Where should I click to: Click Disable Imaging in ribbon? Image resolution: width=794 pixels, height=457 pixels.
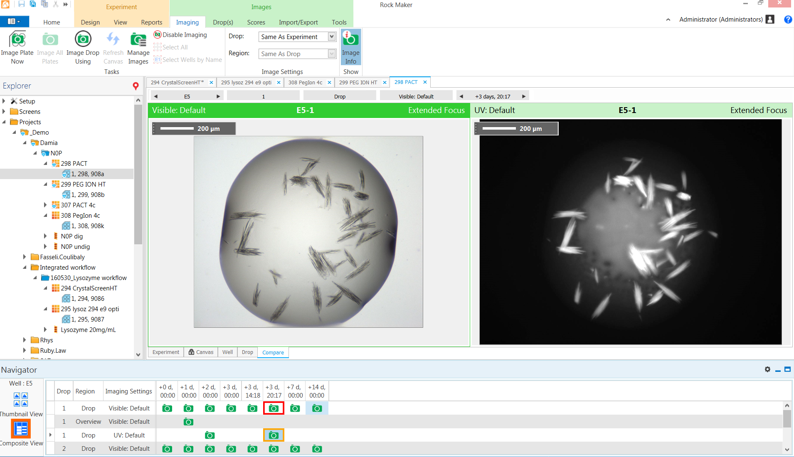coord(180,35)
